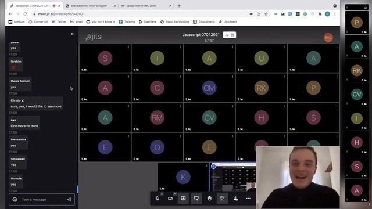Open Medium bookmark
This screenshot has width=372, height=209.
[x=16, y=22]
